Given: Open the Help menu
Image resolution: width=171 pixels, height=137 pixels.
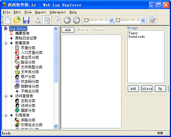Looking at the screenshot, I should pos(73,12).
